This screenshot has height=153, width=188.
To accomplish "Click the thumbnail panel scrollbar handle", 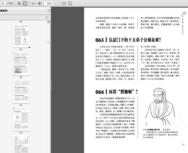I will pos(48,42).
